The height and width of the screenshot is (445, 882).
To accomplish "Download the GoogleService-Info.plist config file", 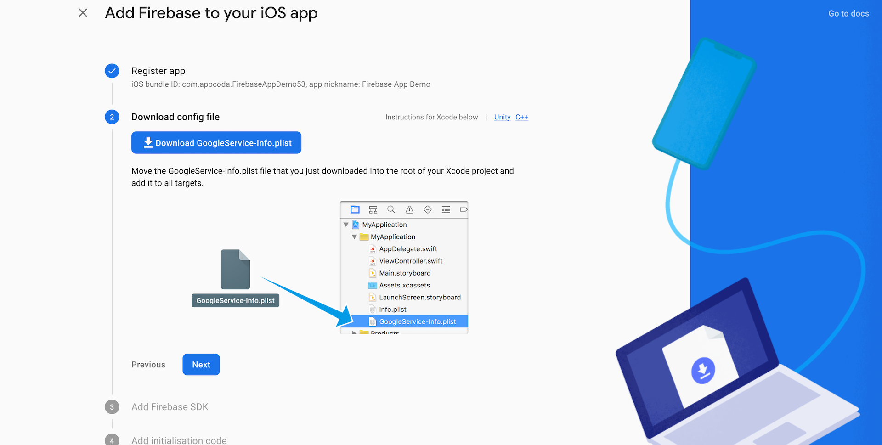I will click(216, 143).
